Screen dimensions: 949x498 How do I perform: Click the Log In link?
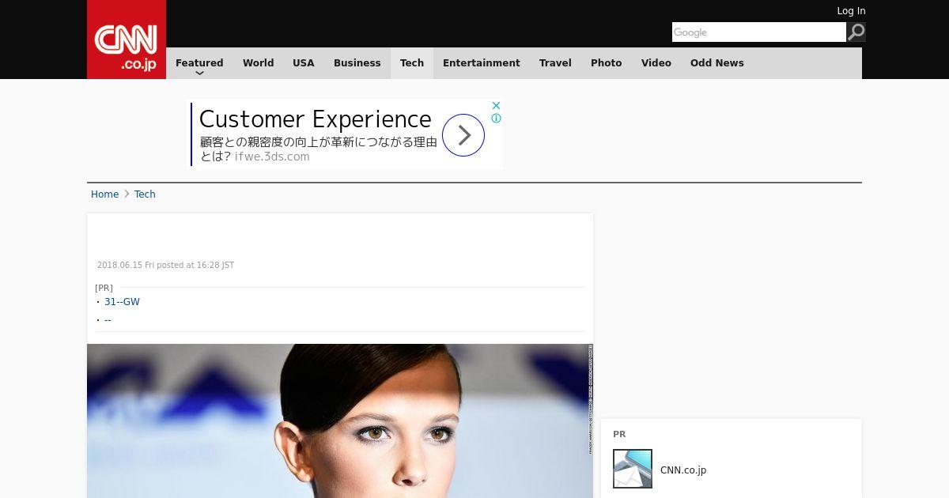pos(851,11)
